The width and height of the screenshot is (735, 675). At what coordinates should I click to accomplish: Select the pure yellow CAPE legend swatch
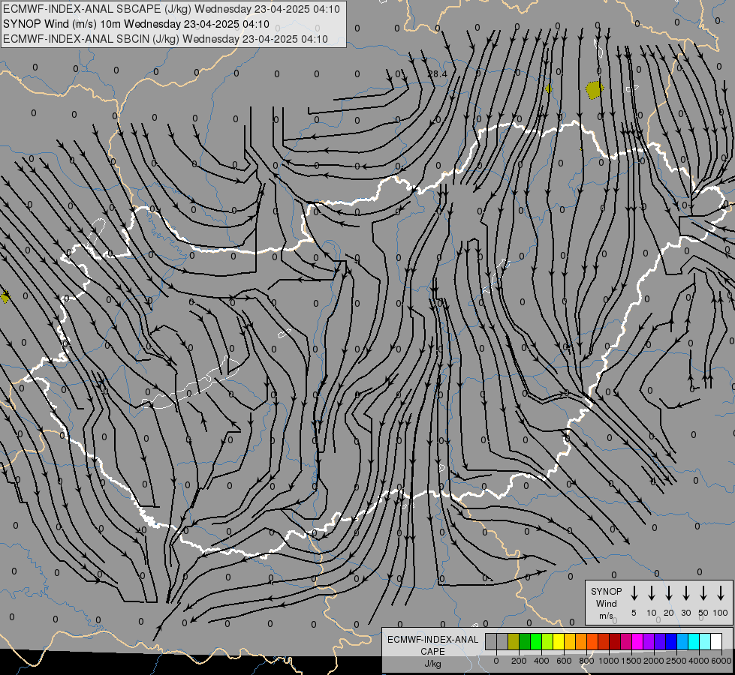point(559,641)
